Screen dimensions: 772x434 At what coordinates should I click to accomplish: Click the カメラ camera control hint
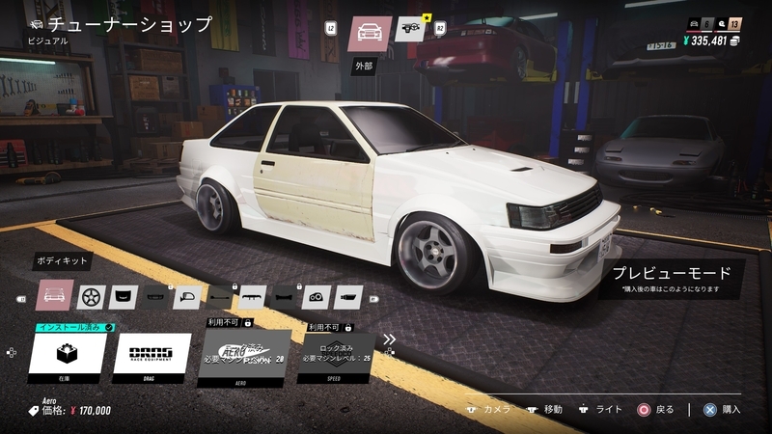click(x=488, y=409)
